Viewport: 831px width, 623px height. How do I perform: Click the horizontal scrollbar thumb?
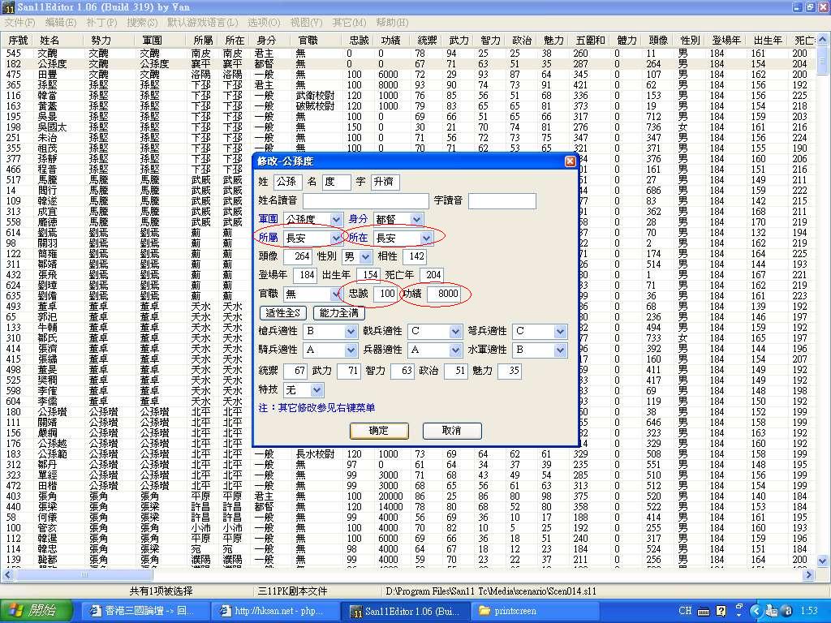click(84, 574)
